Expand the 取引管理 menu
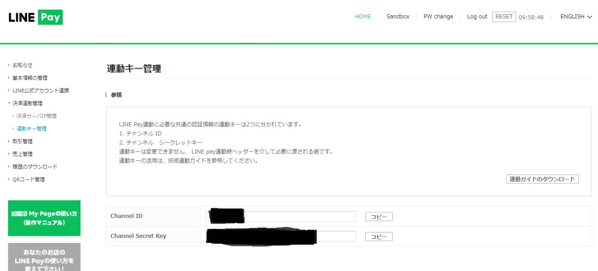The width and height of the screenshot is (598, 271). [x=23, y=142]
